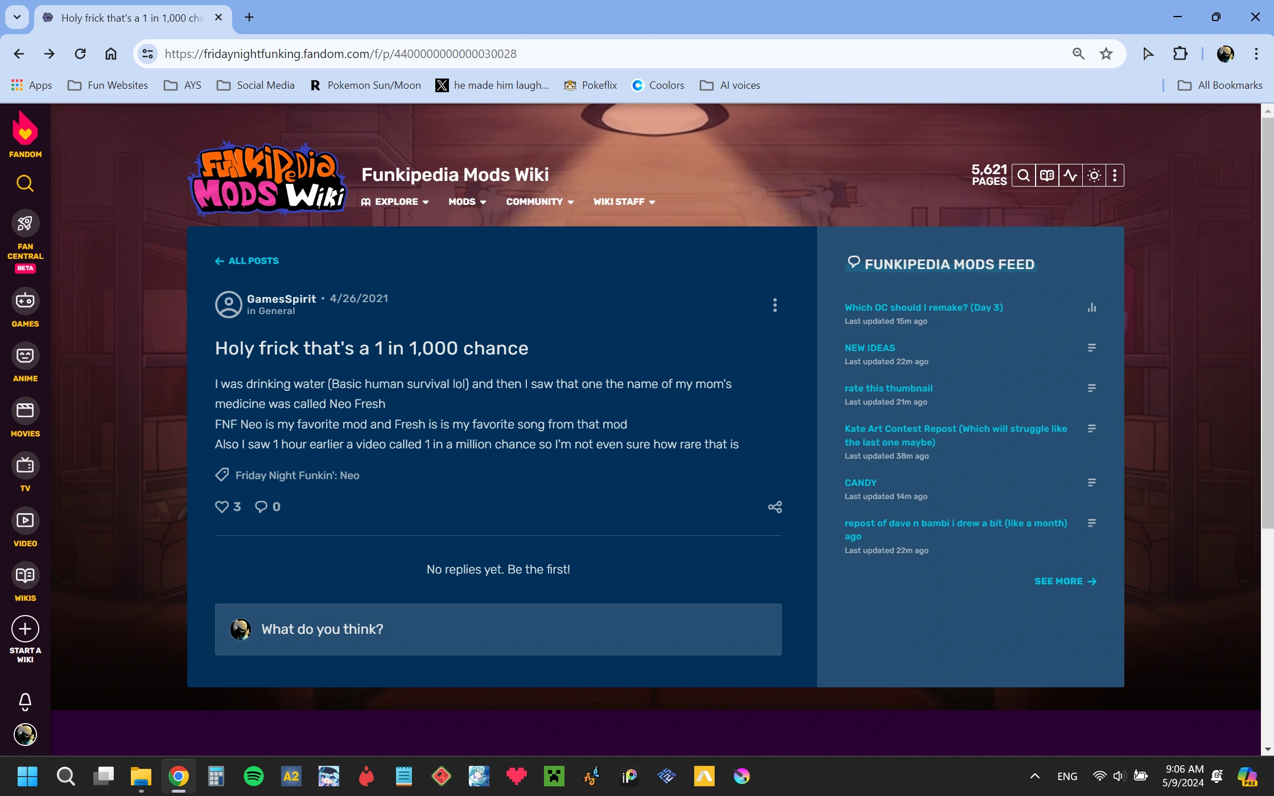The width and height of the screenshot is (1274, 796).
Task: Open Friday Night Funkin': Neo tag
Action: tap(297, 475)
